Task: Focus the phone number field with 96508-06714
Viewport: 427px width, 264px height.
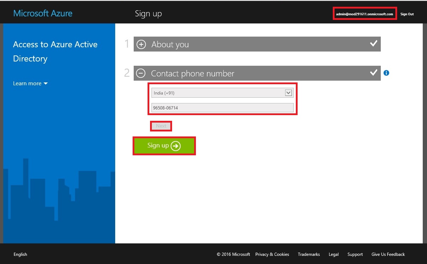Action: 222,108
